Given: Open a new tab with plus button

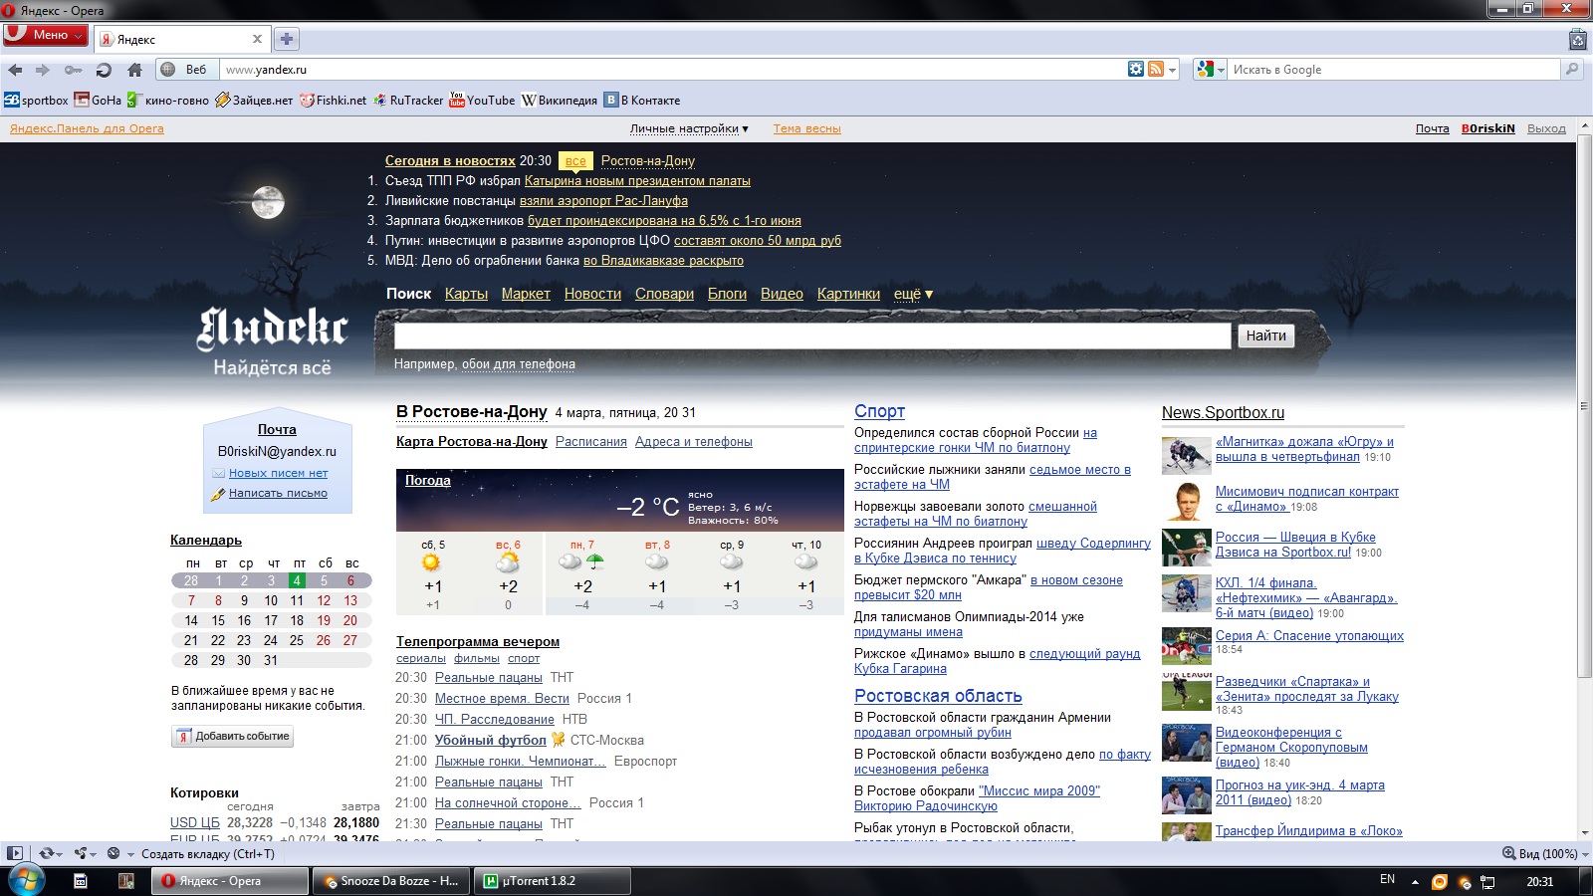Looking at the screenshot, I should 287,39.
